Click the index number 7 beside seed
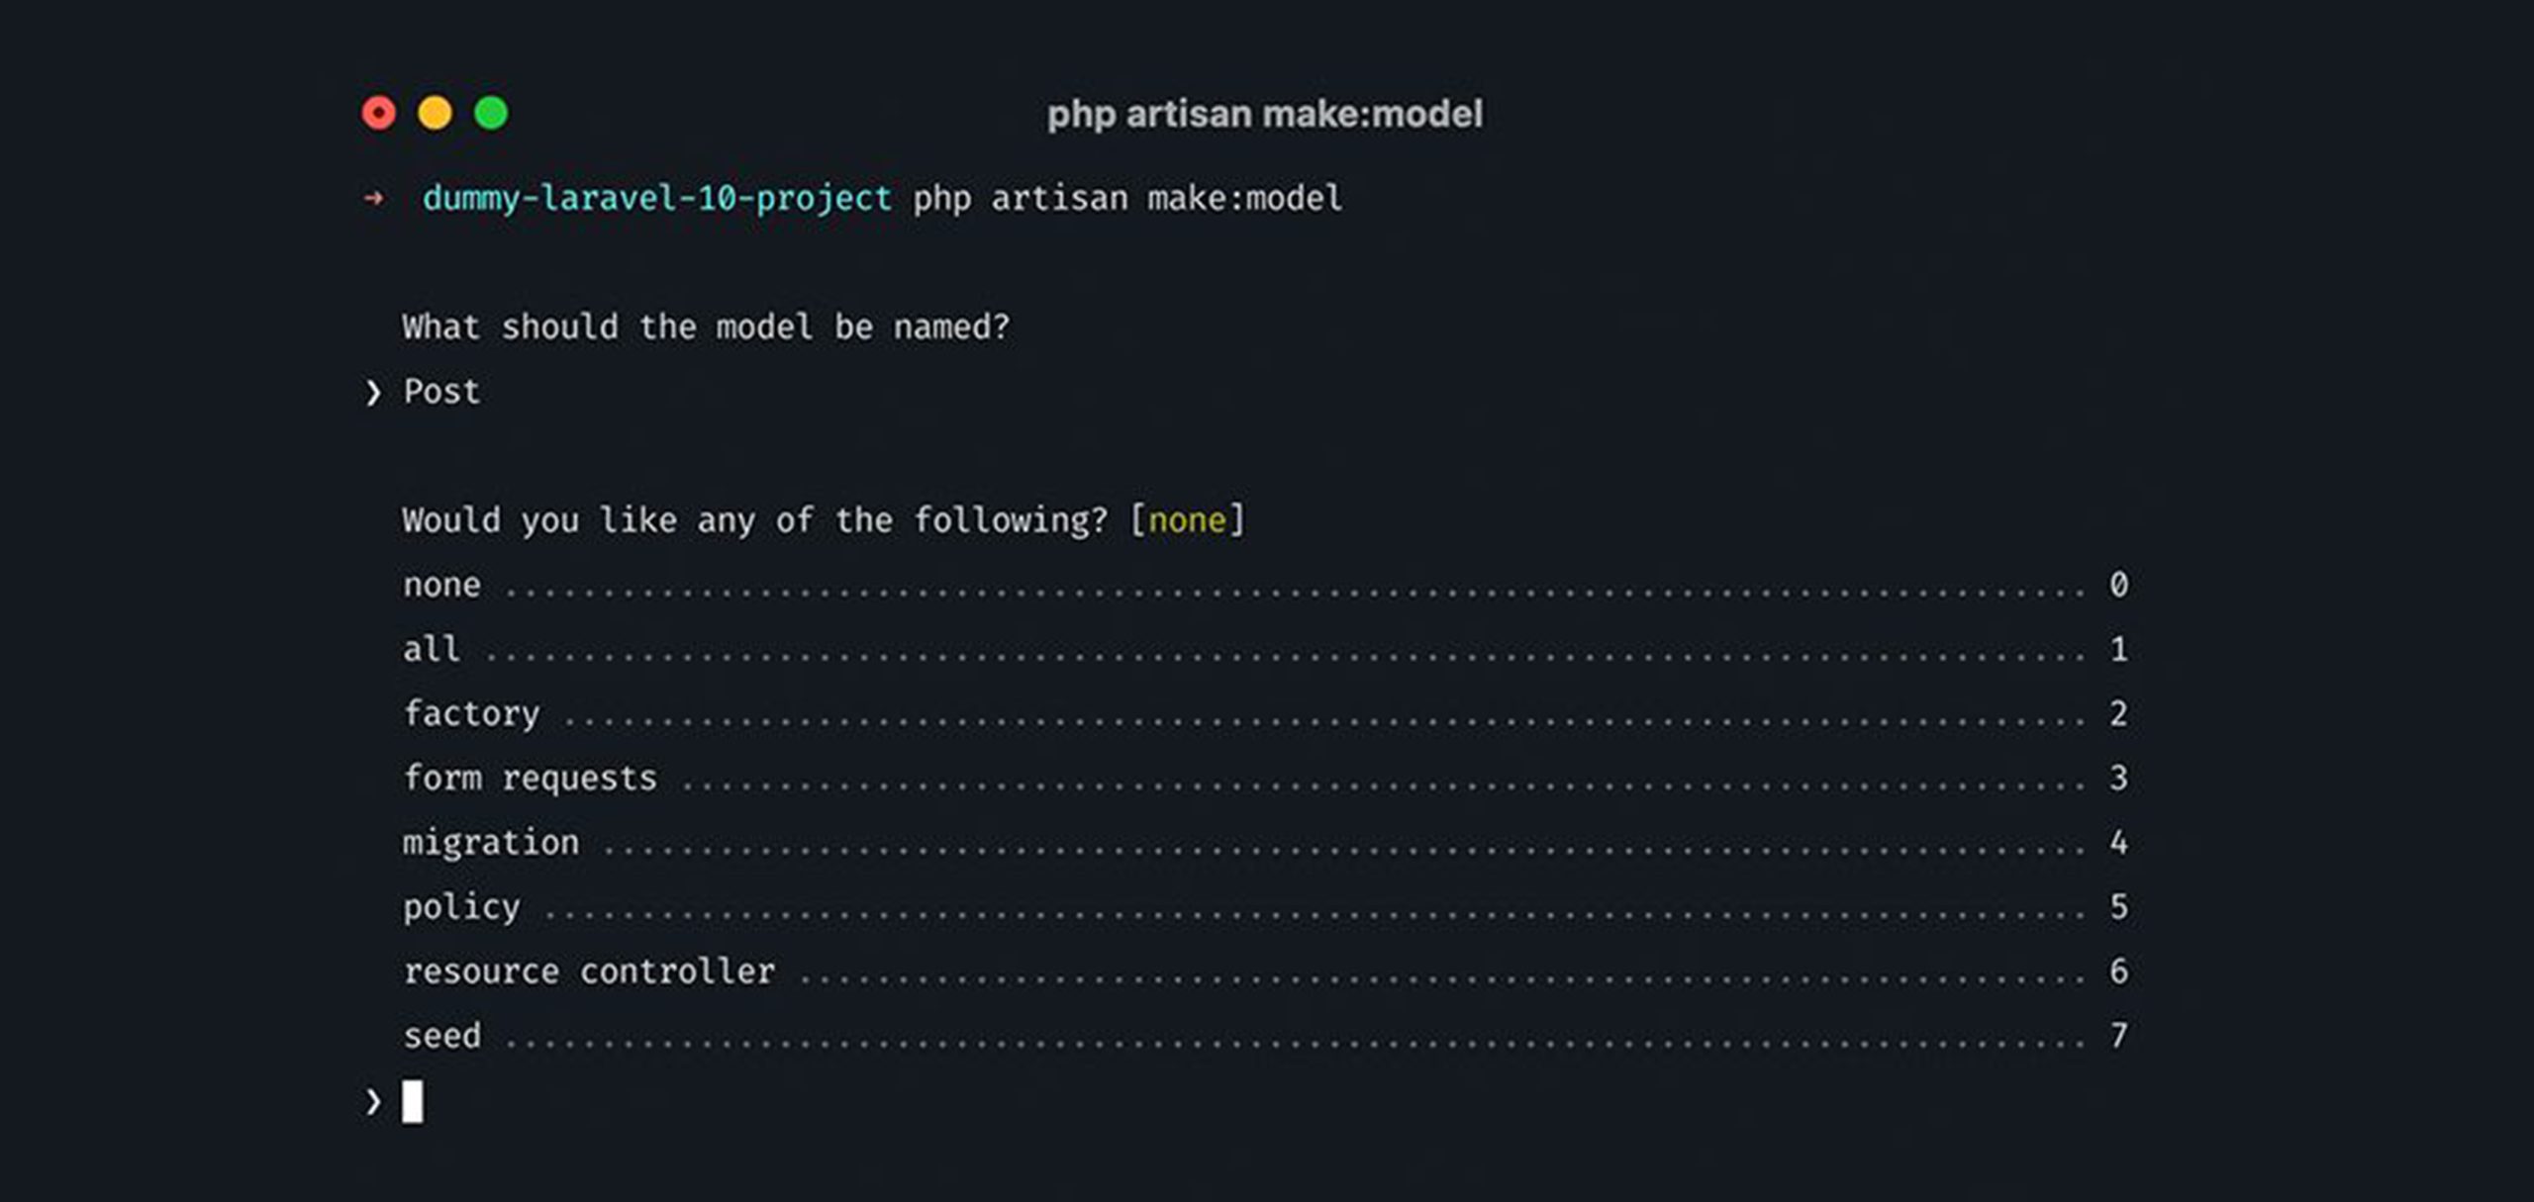This screenshot has width=2534, height=1202. (x=2118, y=1036)
